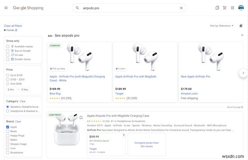The height and width of the screenshot is (160, 248).
Task: Check the Beats brand filter
Action: pos(8,131)
